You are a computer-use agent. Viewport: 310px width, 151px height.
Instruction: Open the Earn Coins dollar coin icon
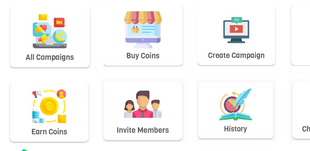click(49, 106)
